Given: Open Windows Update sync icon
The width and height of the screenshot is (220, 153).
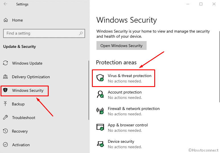Looking at the screenshot, I should (x=5, y=63).
